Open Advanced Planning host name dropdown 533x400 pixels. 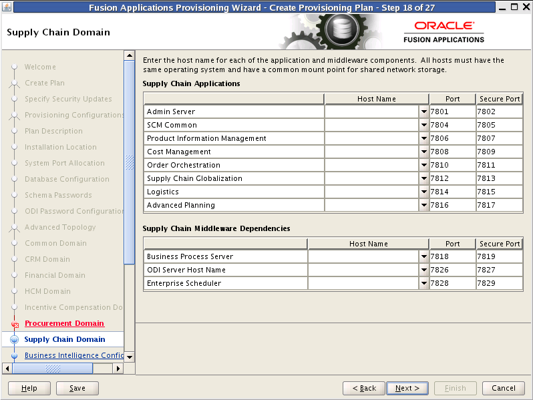(423, 205)
